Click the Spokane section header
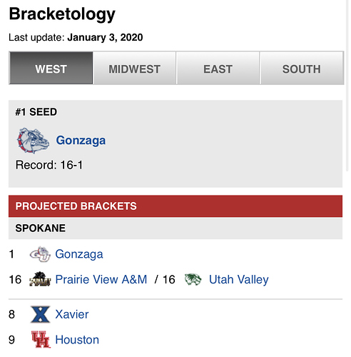The image size is (351, 357). click(175, 228)
